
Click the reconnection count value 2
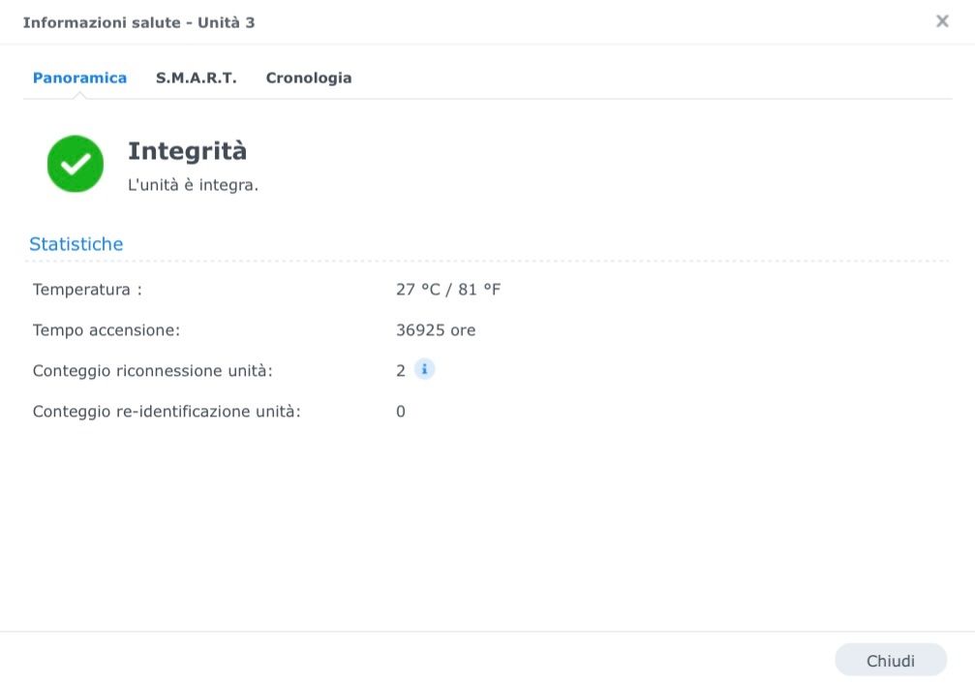point(401,371)
